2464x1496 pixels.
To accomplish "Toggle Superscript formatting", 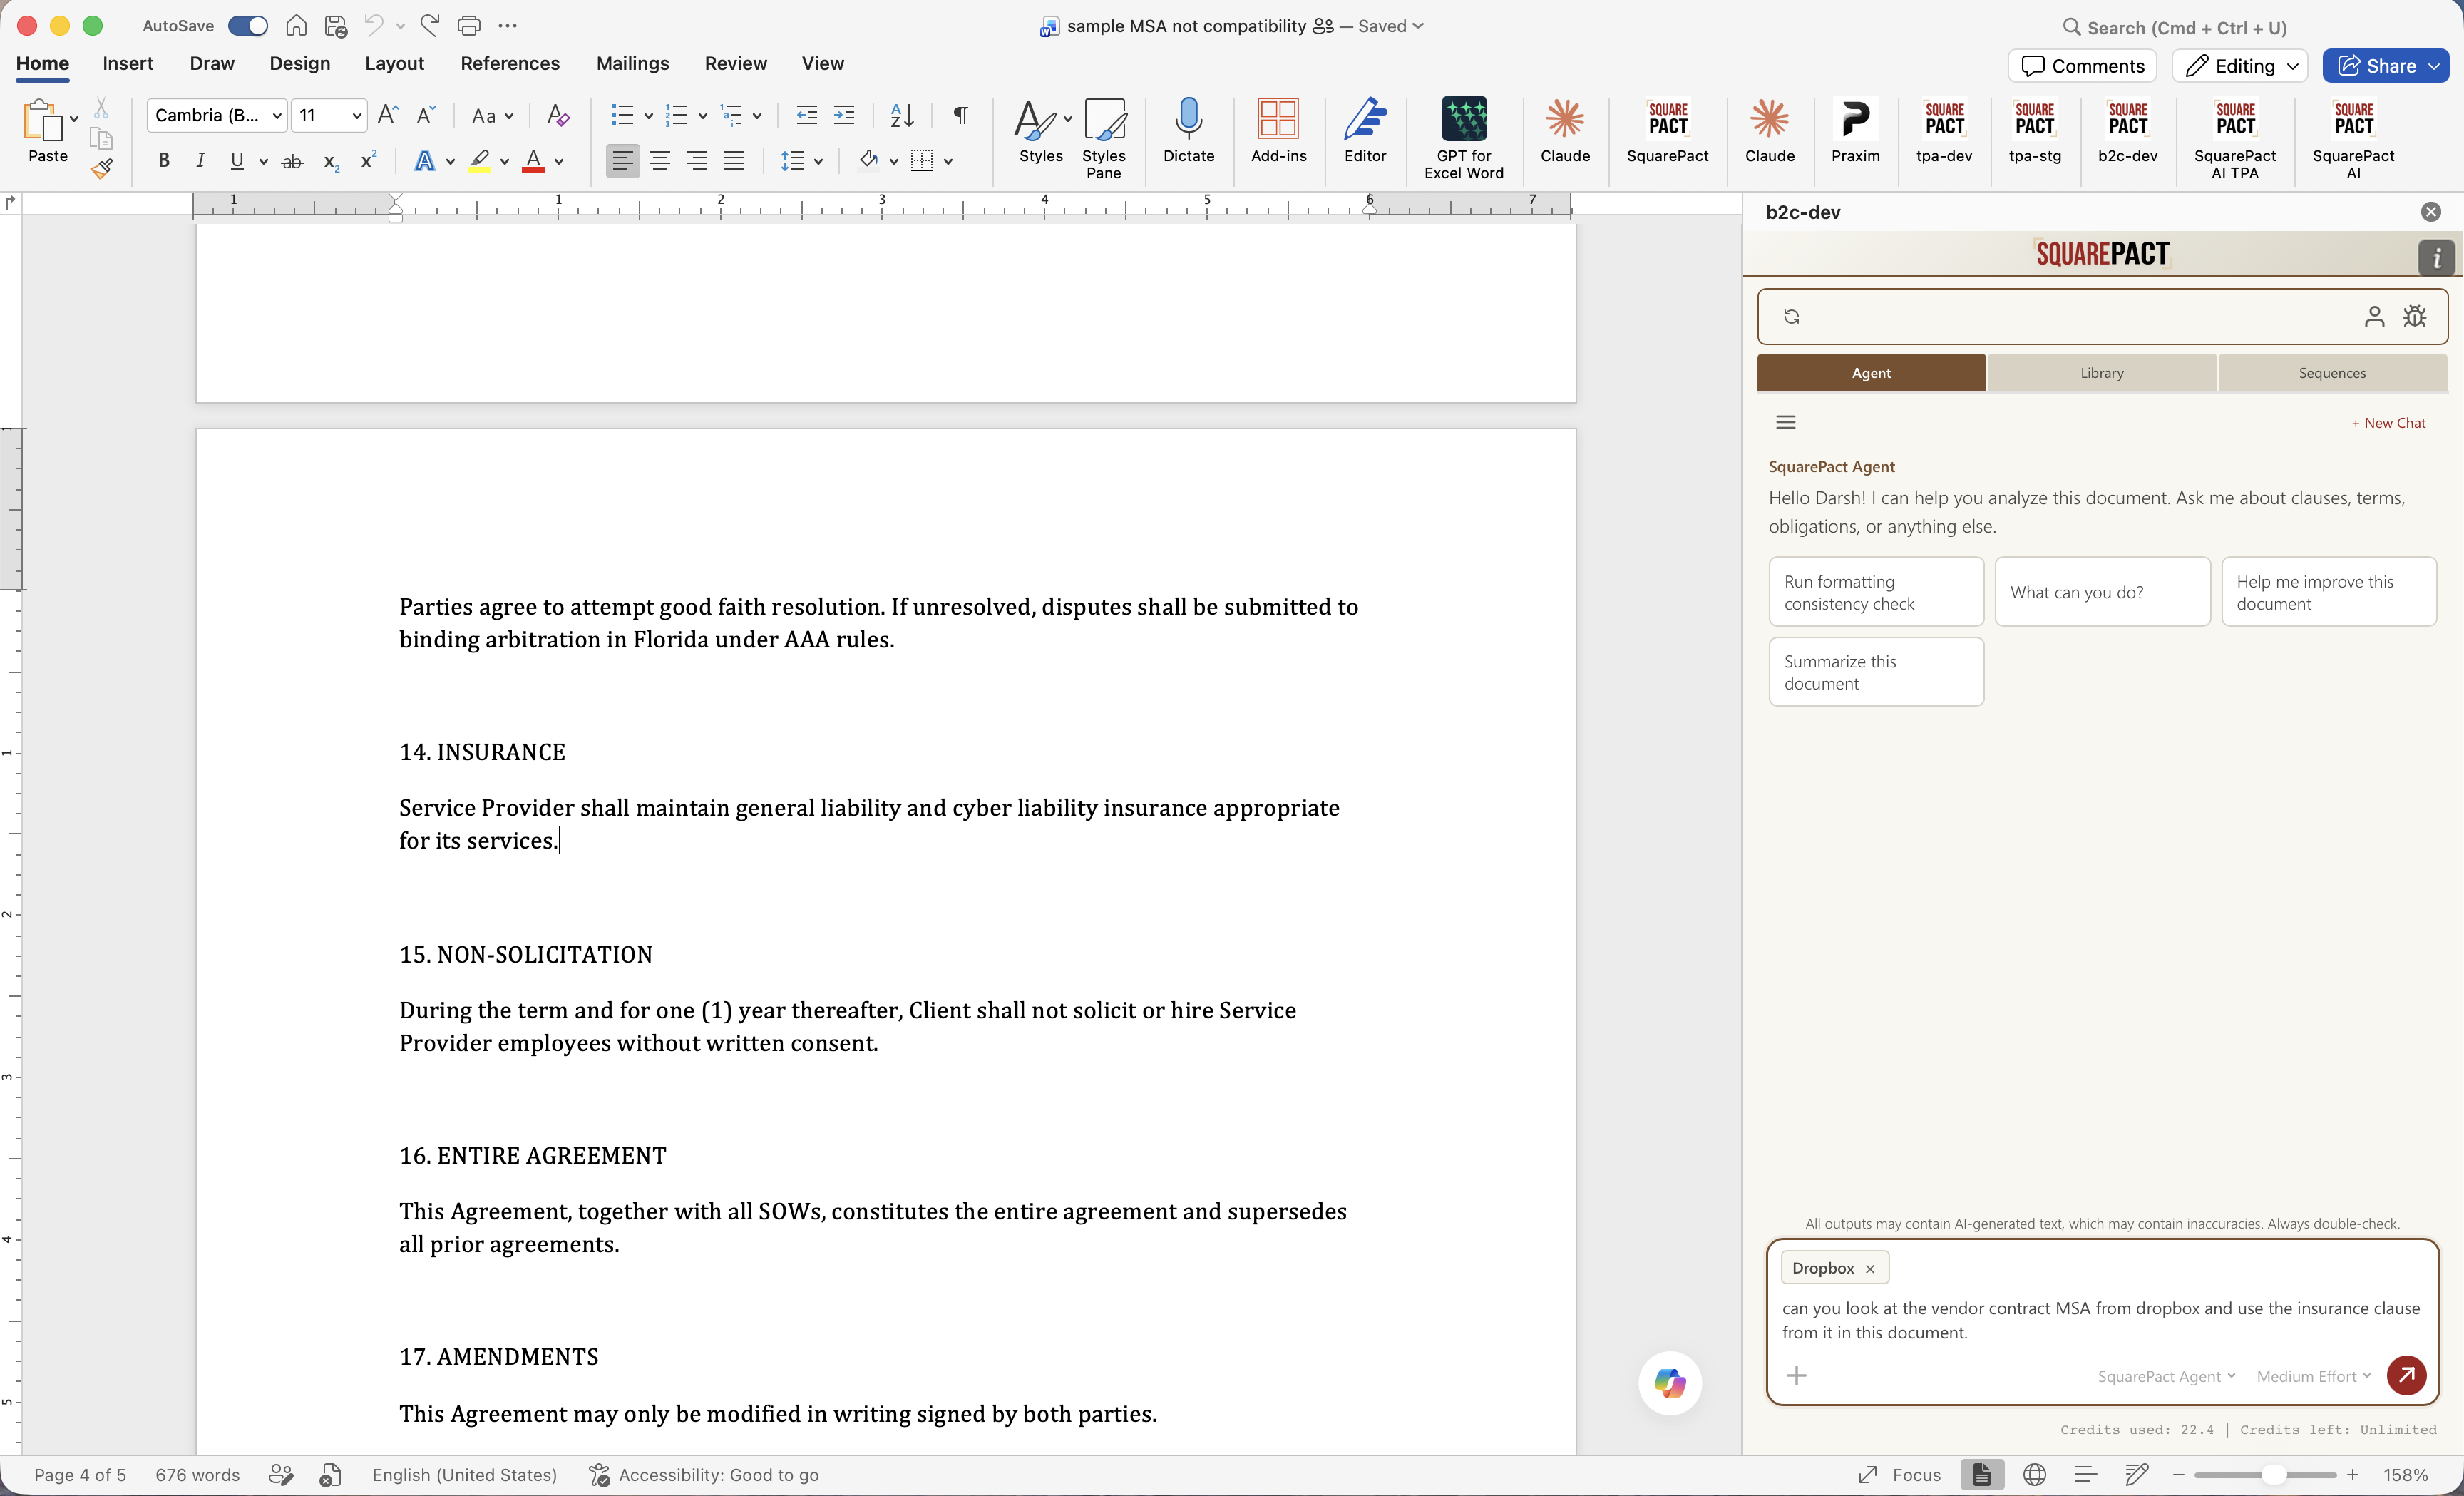I will [369, 160].
